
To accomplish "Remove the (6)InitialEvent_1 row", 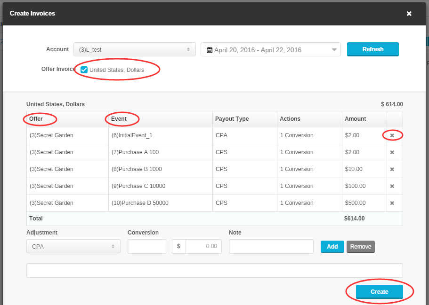I will coord(392,135).
